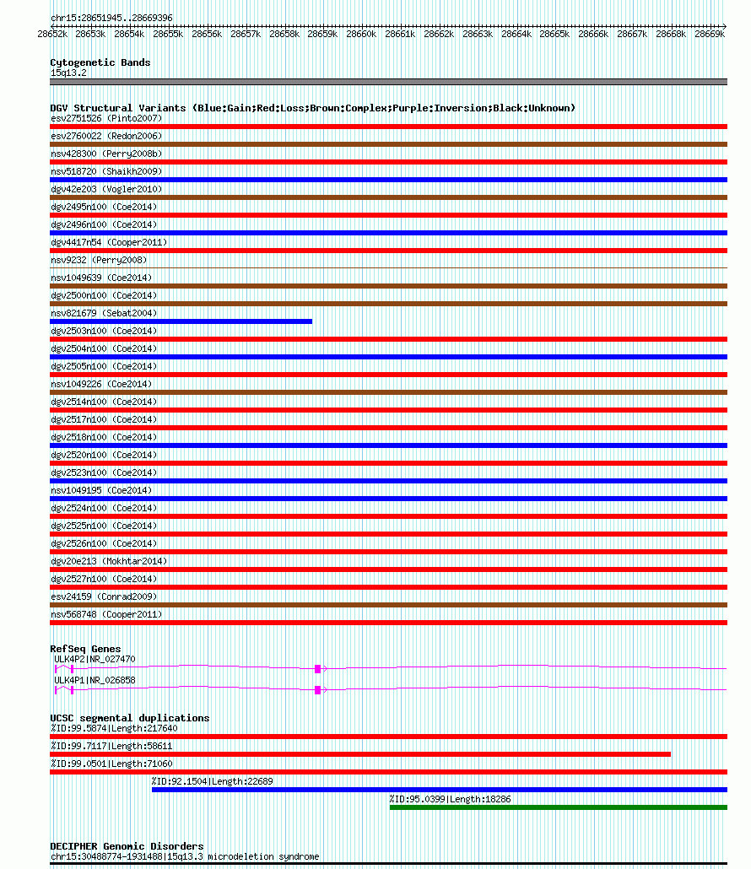Click the 28652k scale tick label
Image resolution: width=751 pixels, height=869 pixels.
tap(52, 34)
